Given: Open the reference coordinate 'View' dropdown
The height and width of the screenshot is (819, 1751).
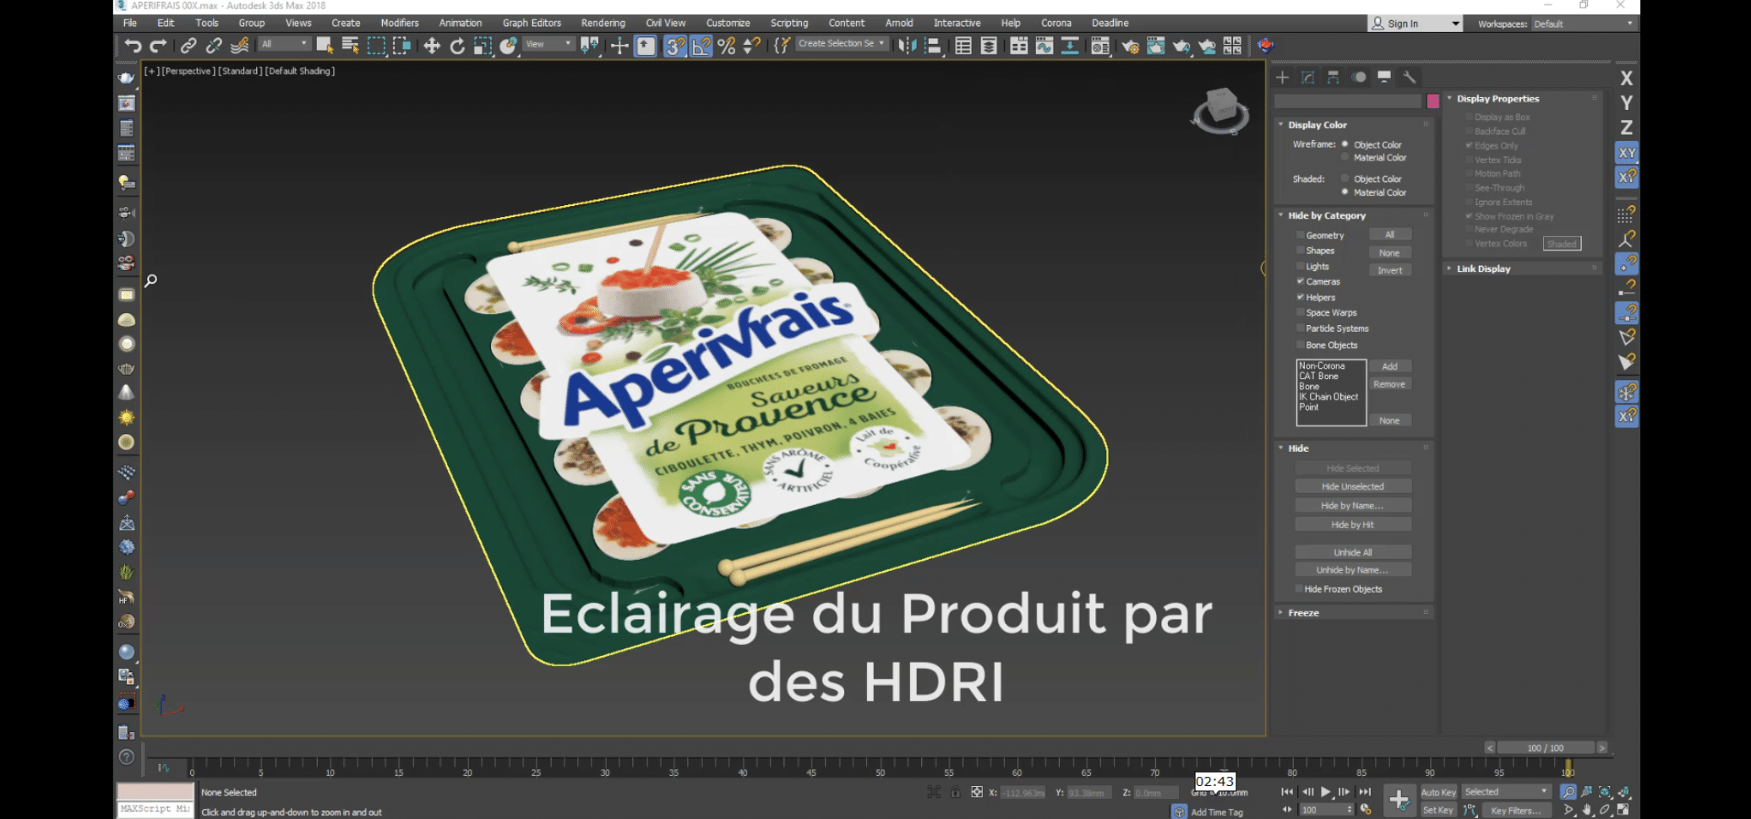Looking at the screenshot, I should pos(549,44).
